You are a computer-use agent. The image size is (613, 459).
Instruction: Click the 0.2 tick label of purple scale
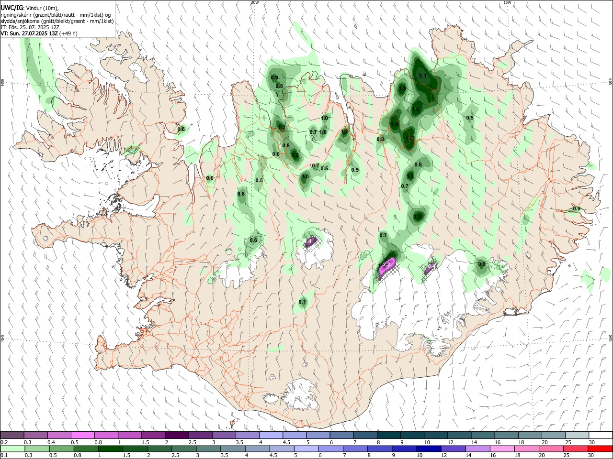click(x=4, y=442)
